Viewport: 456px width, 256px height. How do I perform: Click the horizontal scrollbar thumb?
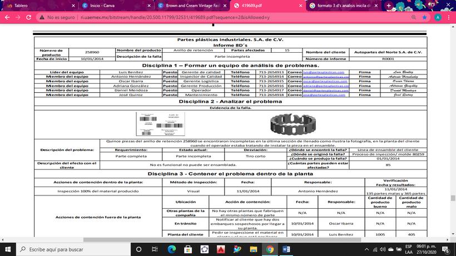click(x=222, y=240)
